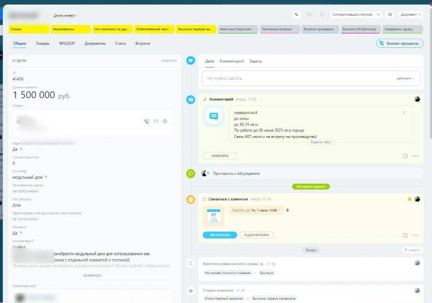Click the round chat icon in the client card
The height and width of the screenshot is (303, 432).
[x=165, y=121]
